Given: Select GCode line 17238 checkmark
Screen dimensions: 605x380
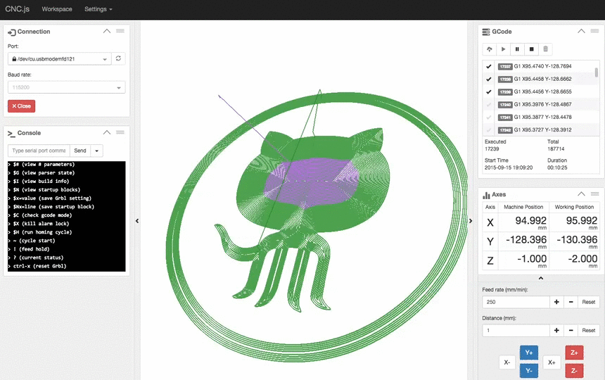Looking at the screenshot, I should coord(488,79).
